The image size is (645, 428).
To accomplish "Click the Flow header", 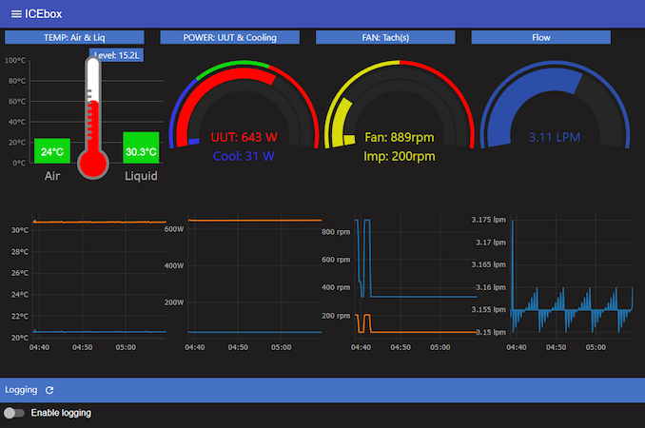I will click(540, 38).
